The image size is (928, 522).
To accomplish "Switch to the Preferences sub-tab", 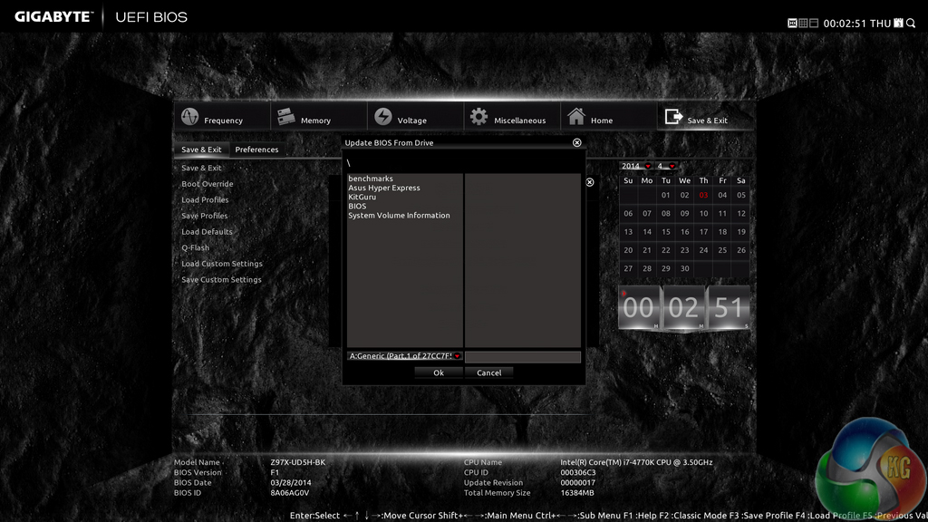I will (256, 150).
